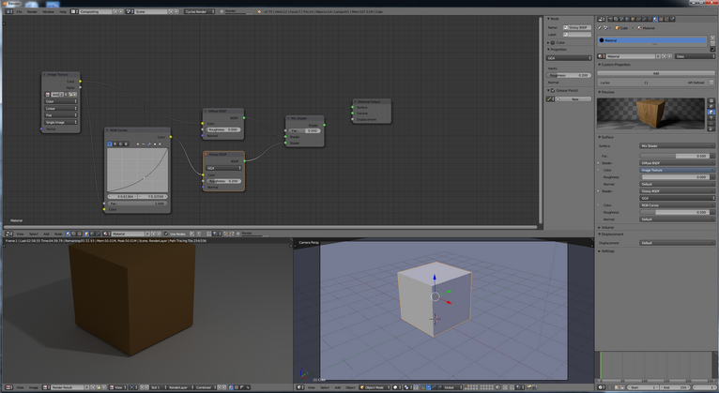
Task: Click the Name field containing Glossy BSDF
Action: point(576,27)
